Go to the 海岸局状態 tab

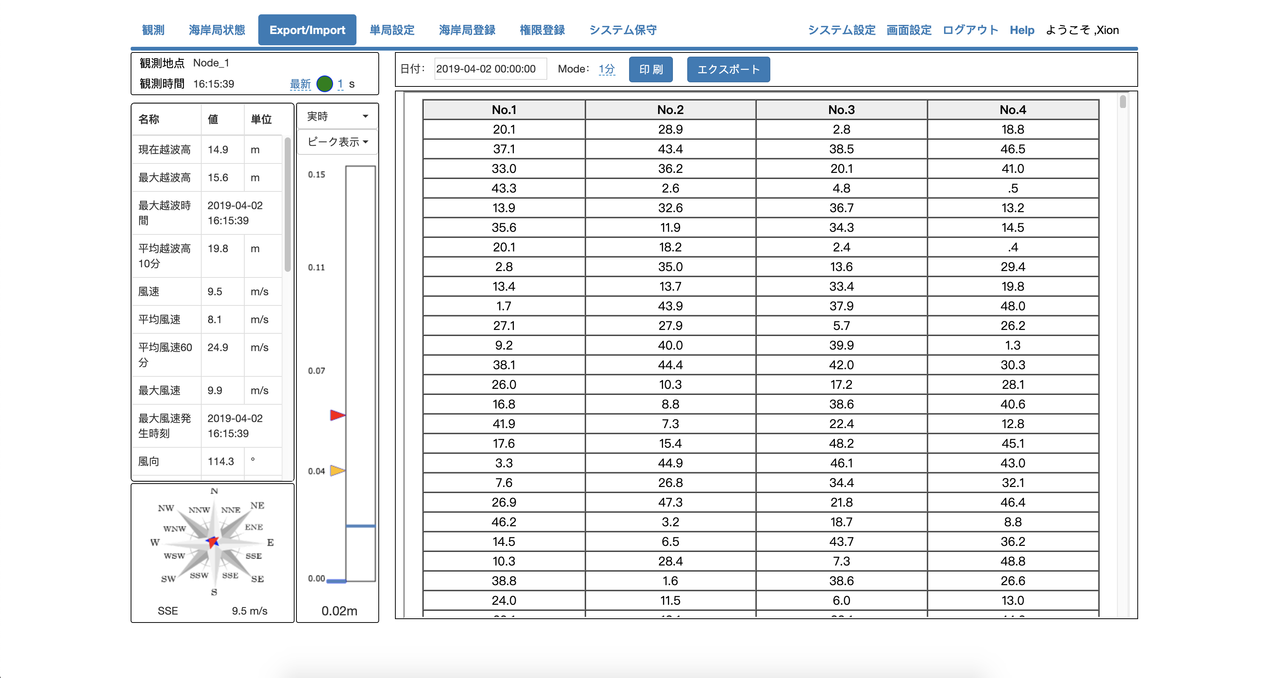pyautogui.click(x=217, y=30)
